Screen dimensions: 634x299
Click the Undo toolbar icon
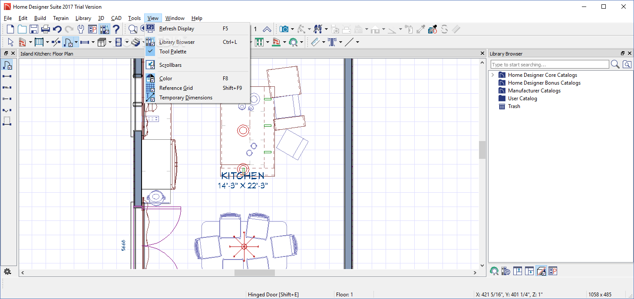(58, 29)
